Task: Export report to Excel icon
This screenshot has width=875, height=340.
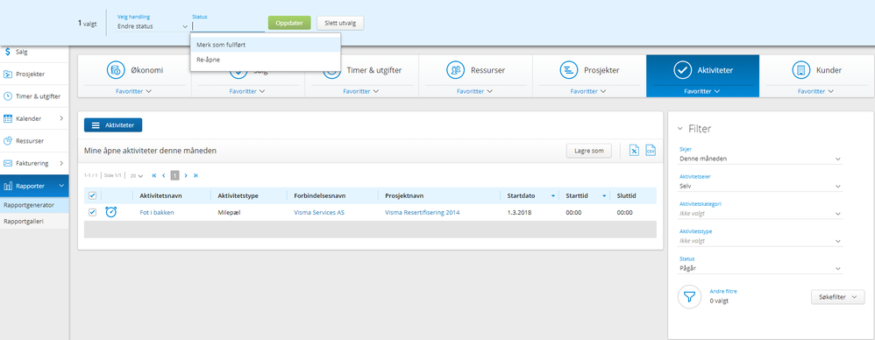Action: point(634,150)
